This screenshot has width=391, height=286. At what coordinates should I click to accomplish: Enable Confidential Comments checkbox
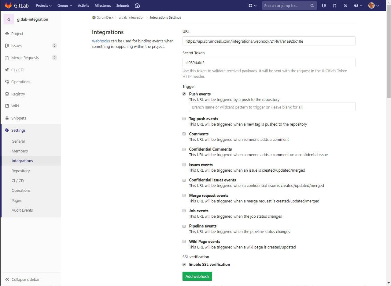click(184, 149)
